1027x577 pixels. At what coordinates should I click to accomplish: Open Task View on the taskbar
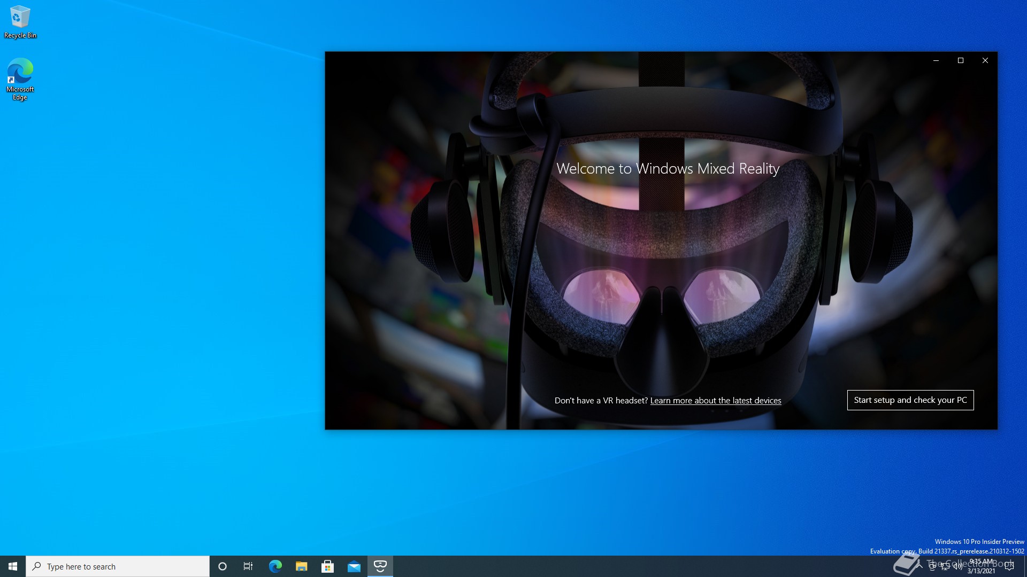248,566
